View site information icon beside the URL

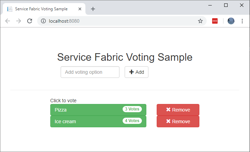point(43,21)
